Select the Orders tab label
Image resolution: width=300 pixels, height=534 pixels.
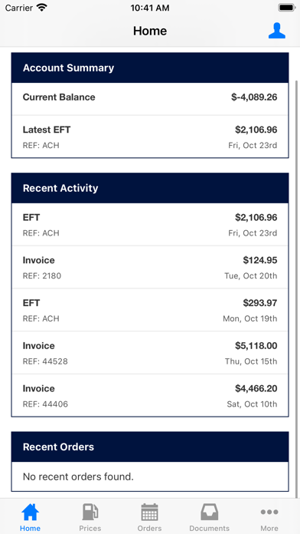(149, 528)
